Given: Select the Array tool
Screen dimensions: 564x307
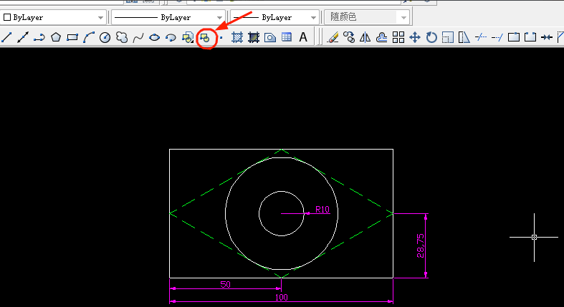Looking at the screenshot, I should [398, 37].
